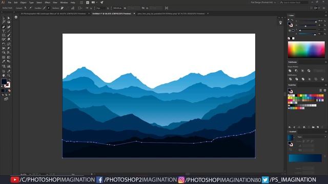Open the Flat Design workspace dropdown
The image size is (328, 184).
[x=263, y=3]
